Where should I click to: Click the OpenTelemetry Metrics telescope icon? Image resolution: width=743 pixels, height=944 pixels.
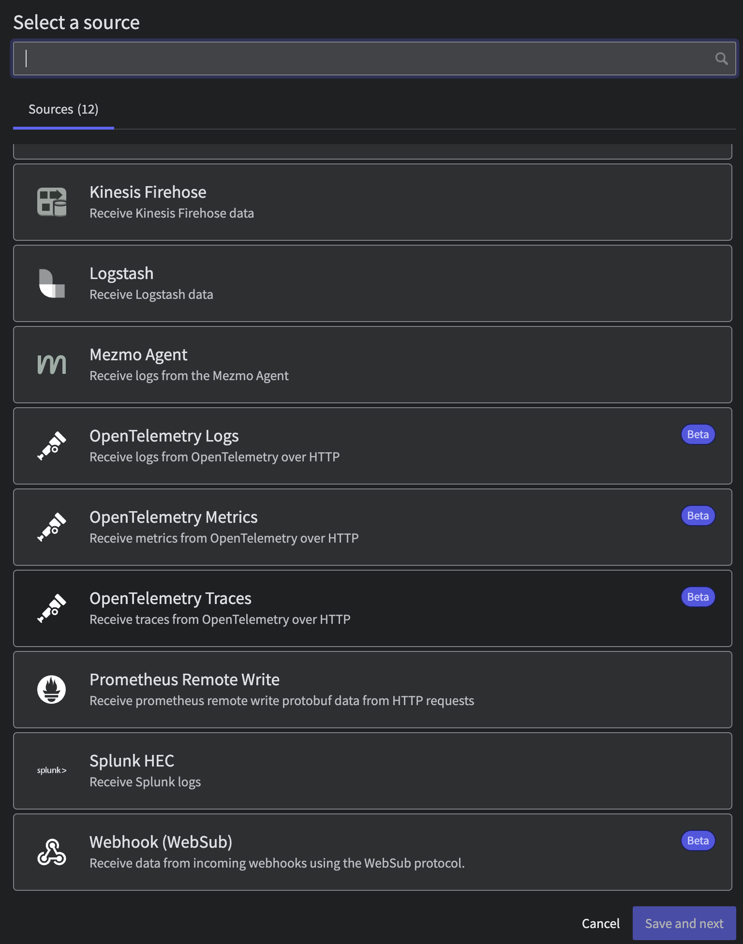click(52, 527)
